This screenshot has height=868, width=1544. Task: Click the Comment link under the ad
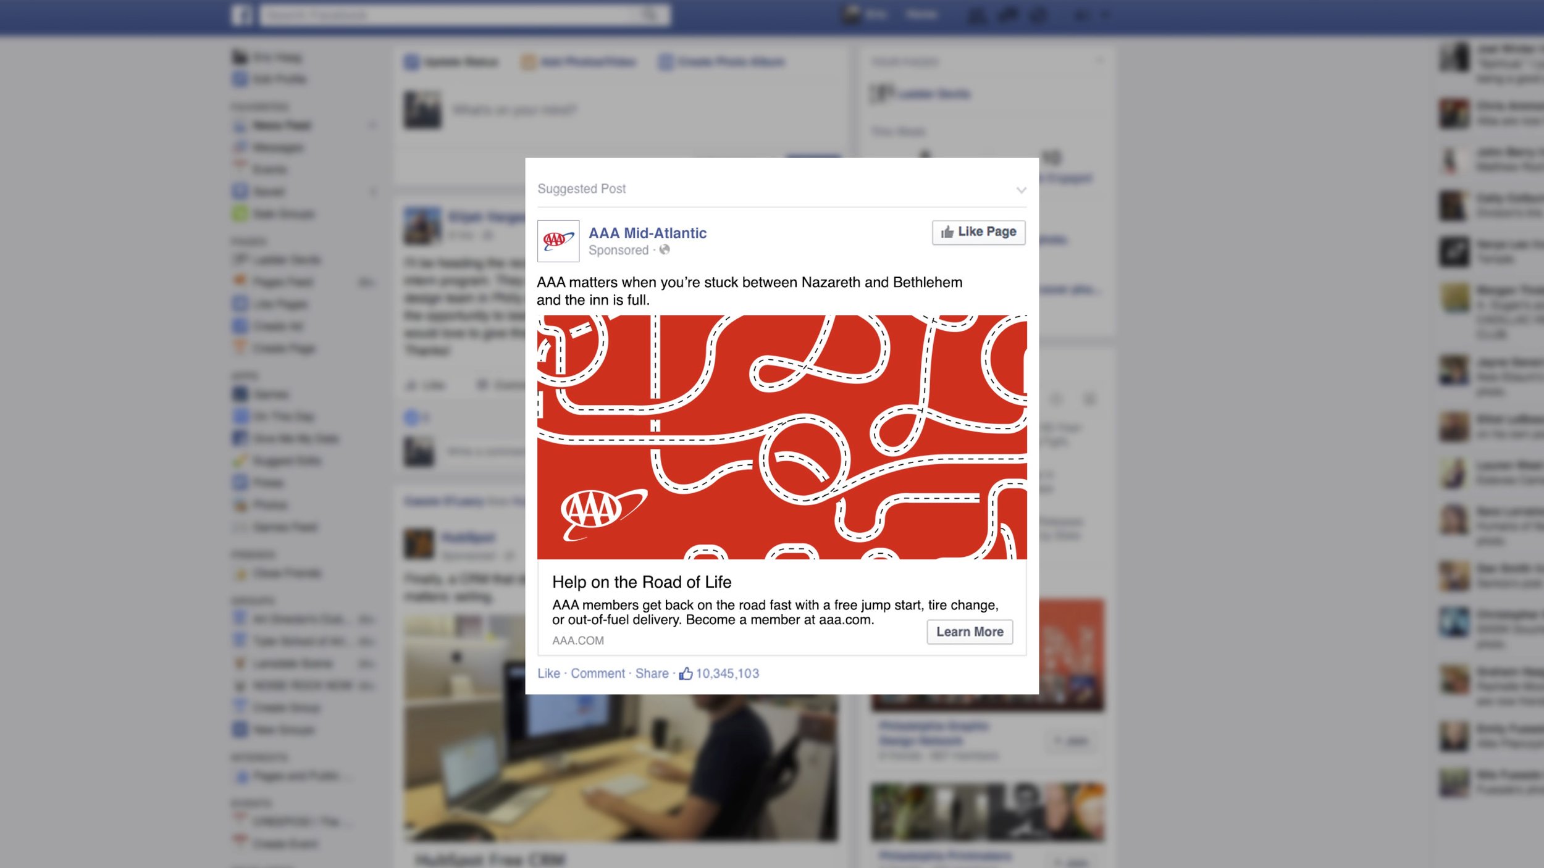point(597,673)
